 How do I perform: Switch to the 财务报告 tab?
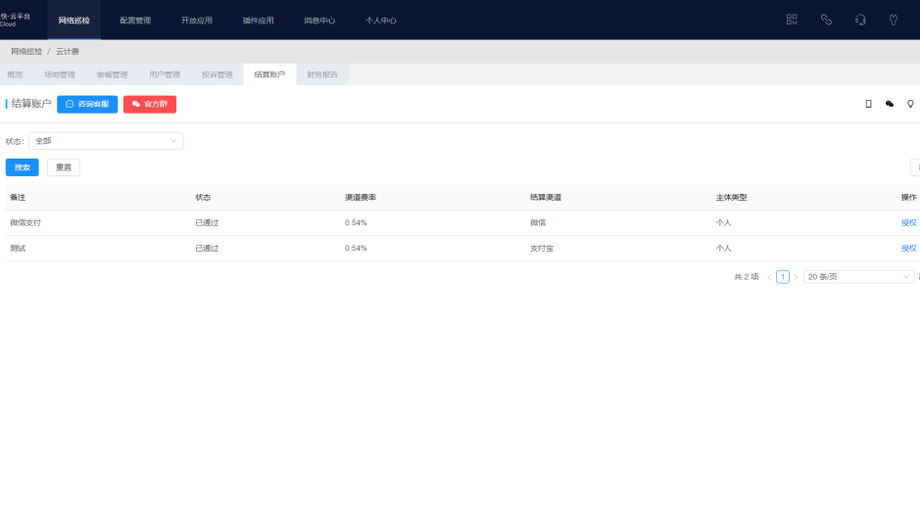(322, 74)
